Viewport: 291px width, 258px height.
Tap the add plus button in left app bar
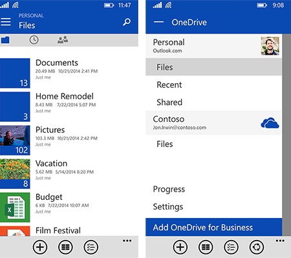pyautogui.click(x=40, y=247)
